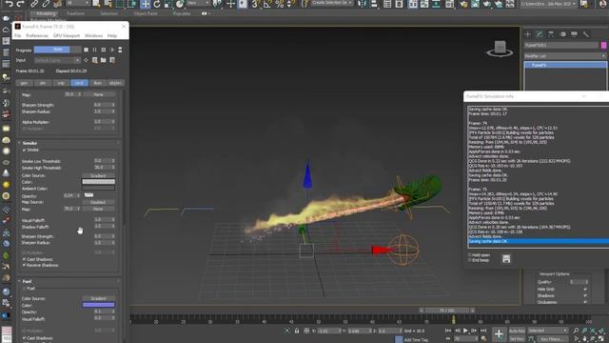
Task: Switch to the illum tab in FumeFX
Action: 97,83
